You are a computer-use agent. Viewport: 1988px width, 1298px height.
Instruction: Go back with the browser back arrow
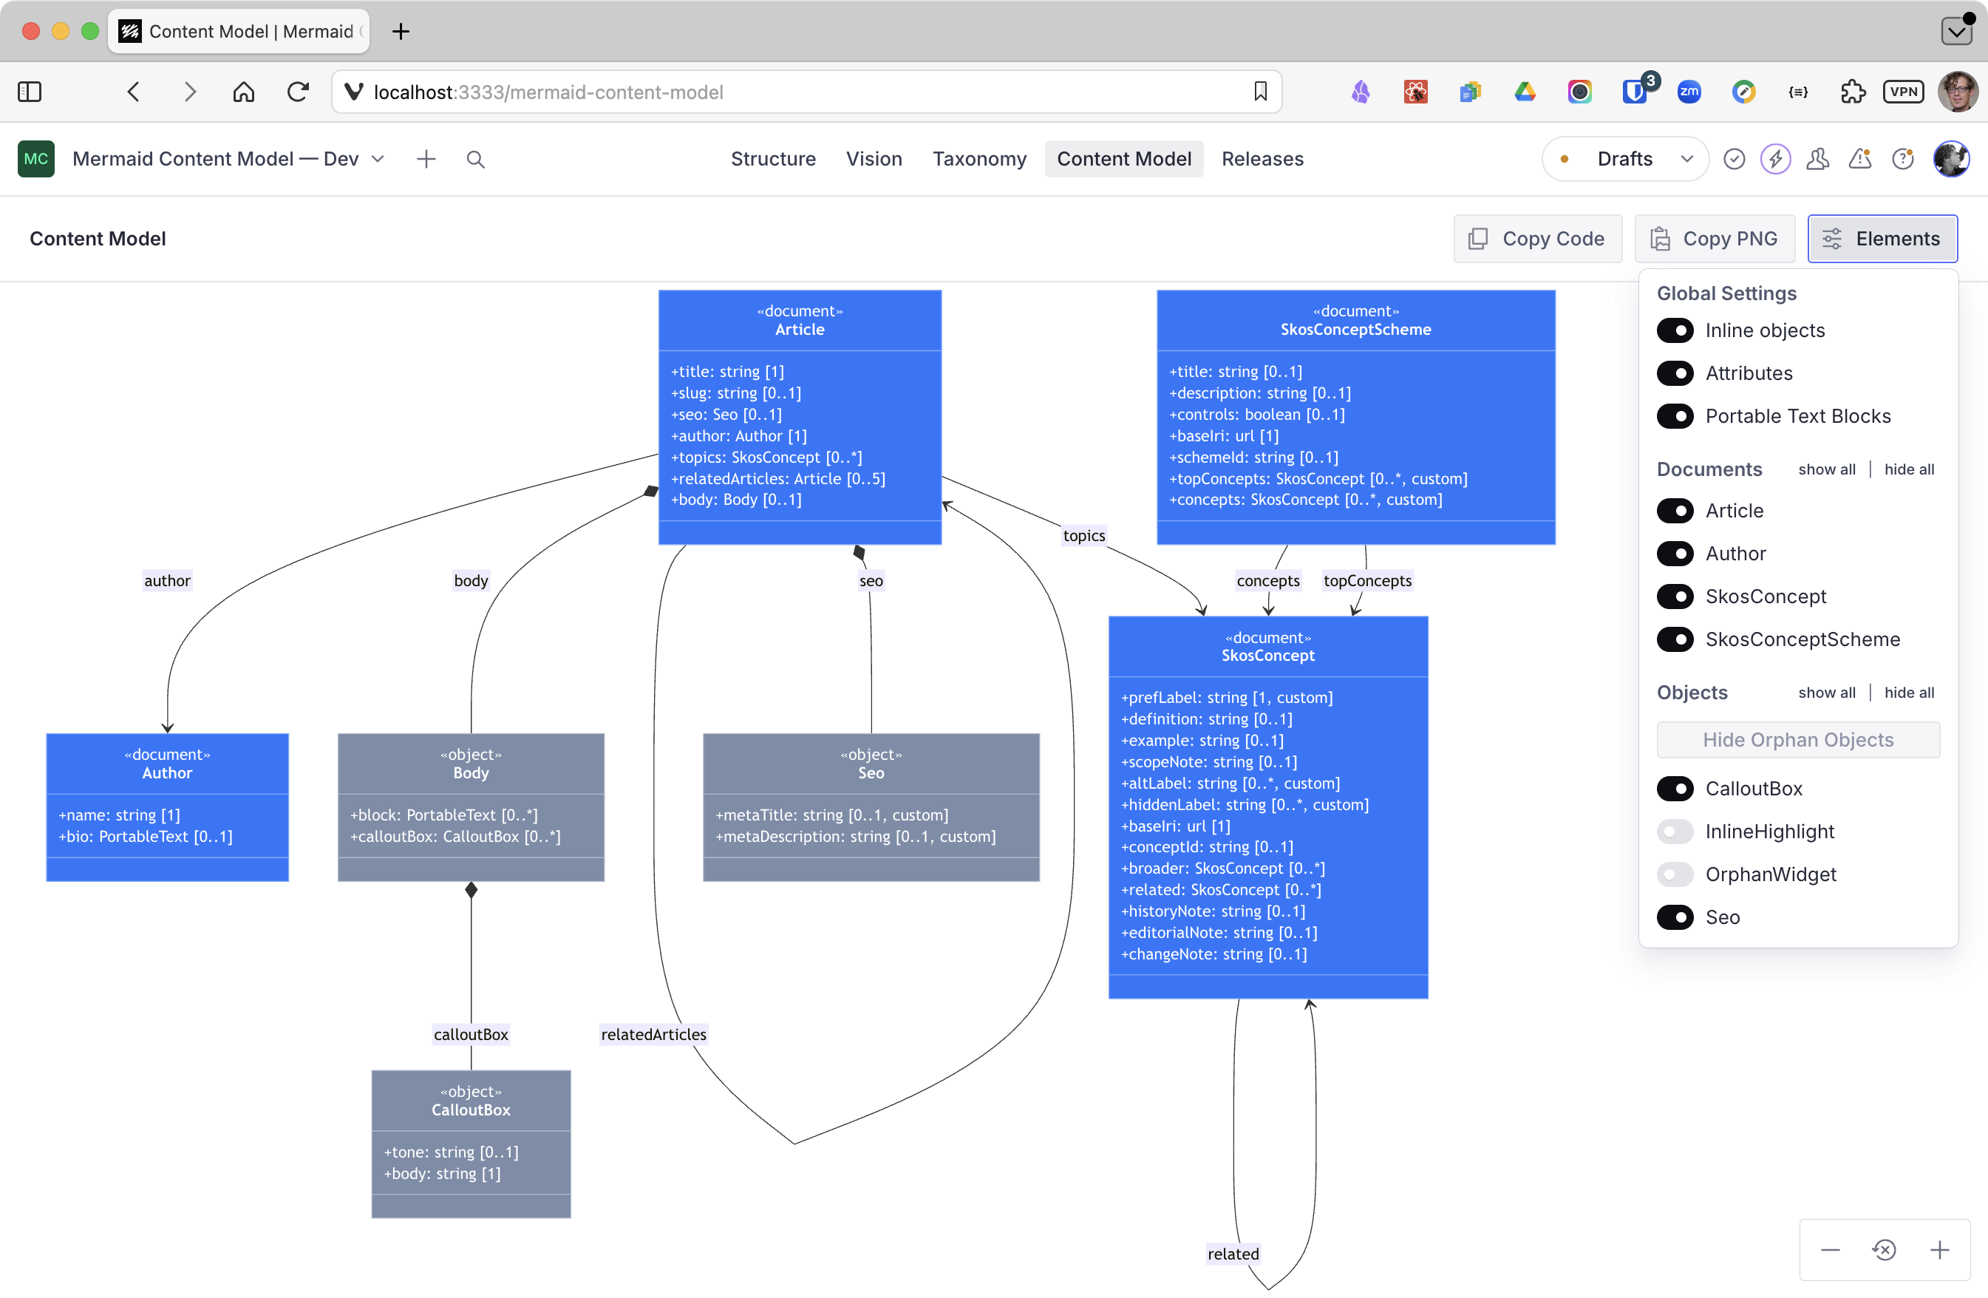(134, 91)
